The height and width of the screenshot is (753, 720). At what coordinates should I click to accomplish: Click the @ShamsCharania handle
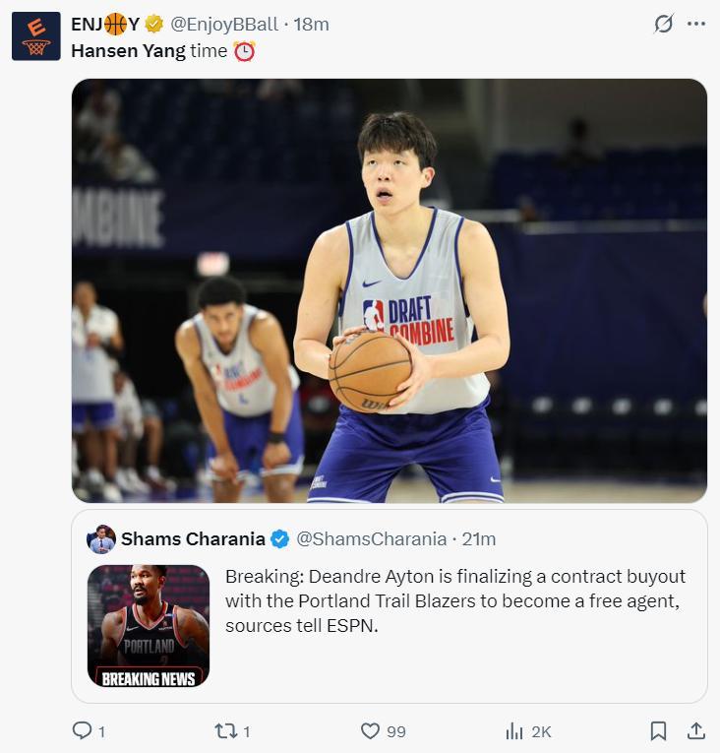point(371,538)
